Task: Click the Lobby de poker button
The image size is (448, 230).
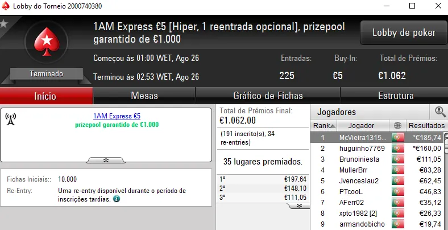Action: [404, 32]
